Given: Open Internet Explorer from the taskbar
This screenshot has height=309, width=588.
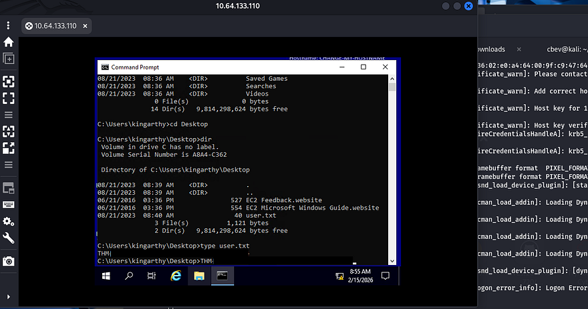Looking at the screenshot, I should [x=176, y=276].
